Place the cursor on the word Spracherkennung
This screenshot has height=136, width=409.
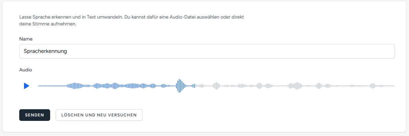click(x=45, y=51)
